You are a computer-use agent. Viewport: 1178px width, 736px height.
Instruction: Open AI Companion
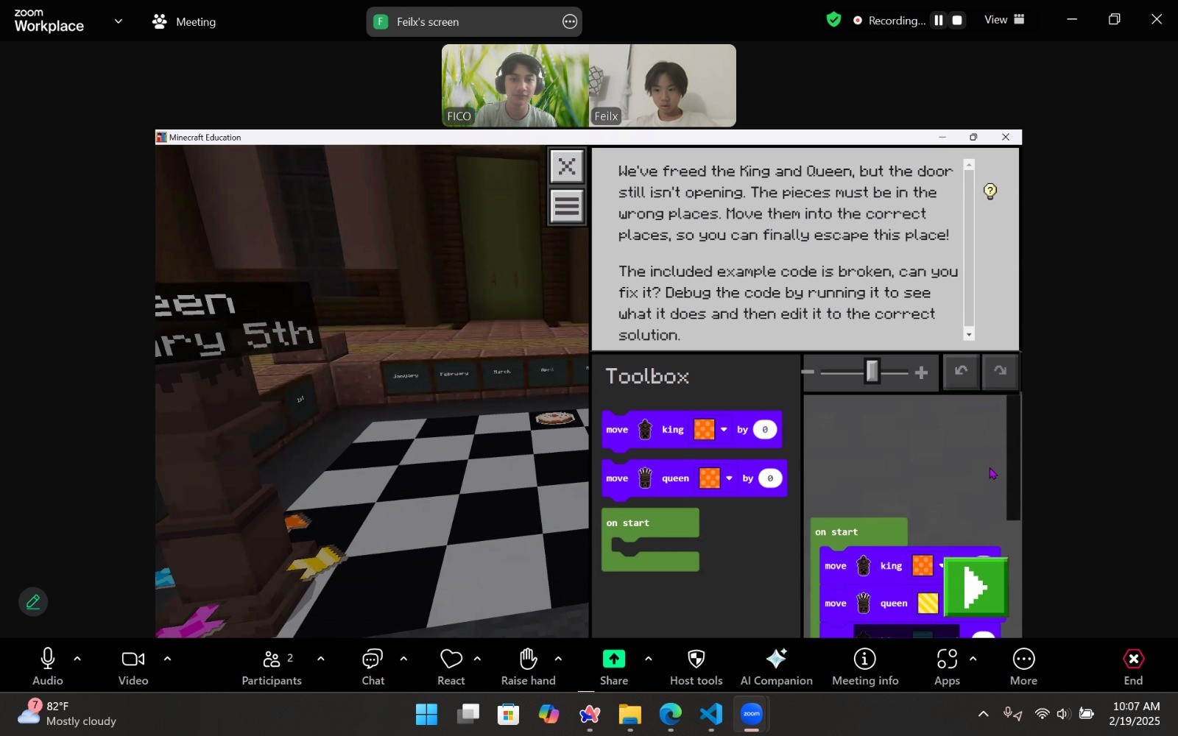point(777,667)
